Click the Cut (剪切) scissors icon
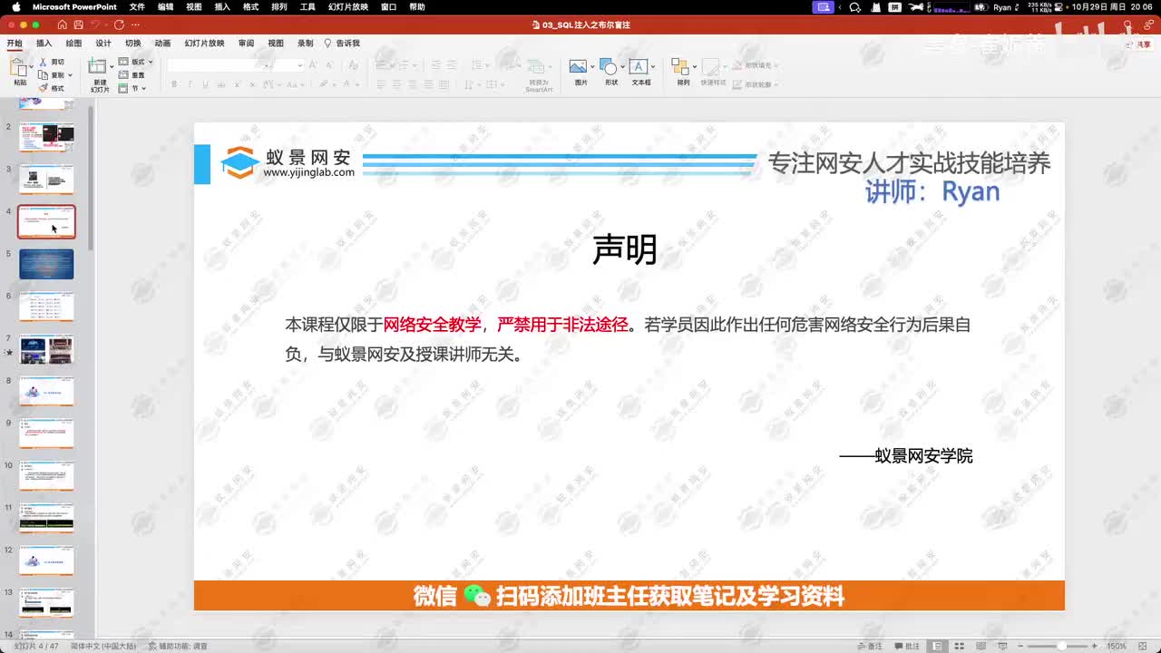This screenshot has height=653, width=1161. click(43, 62)
